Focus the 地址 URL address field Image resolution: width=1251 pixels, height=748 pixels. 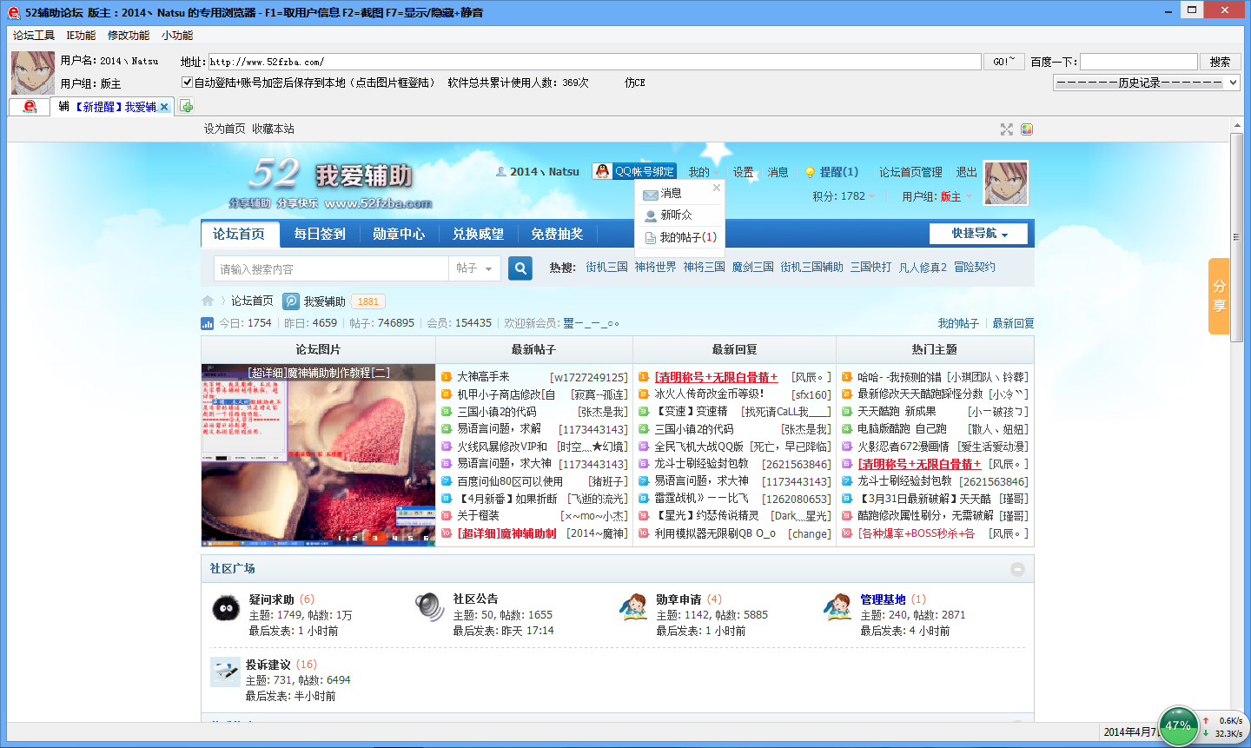594,62
